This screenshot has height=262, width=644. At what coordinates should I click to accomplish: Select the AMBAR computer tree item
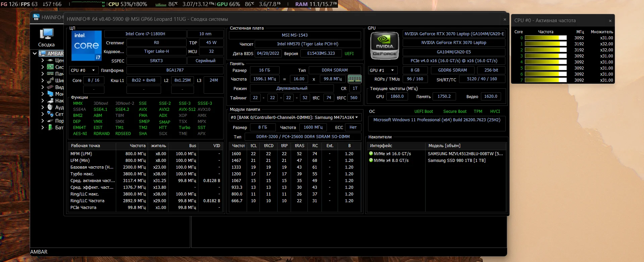pyautogui.click(x=55, y=53)
